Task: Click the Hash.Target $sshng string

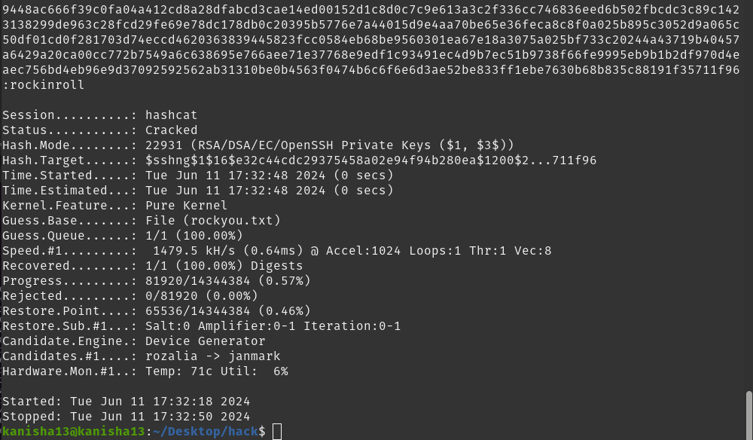Action: pyautogui.click(x=370, y=160)
